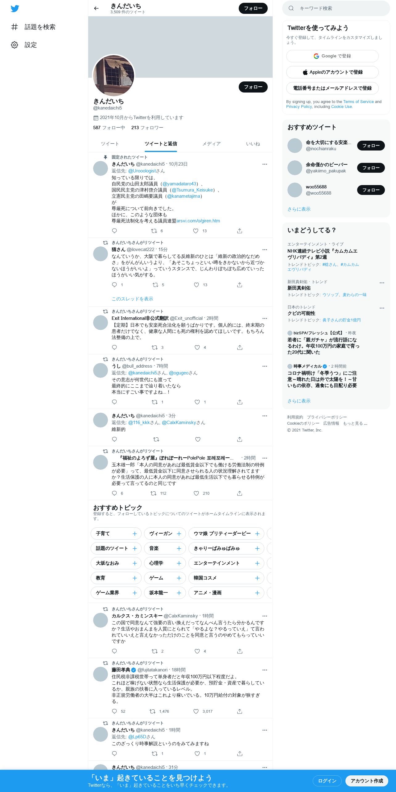The image size is (396, 792).
Task: Like 藤田孝典 tweet with 3,017 likes
Action: [x=196, y=711]
